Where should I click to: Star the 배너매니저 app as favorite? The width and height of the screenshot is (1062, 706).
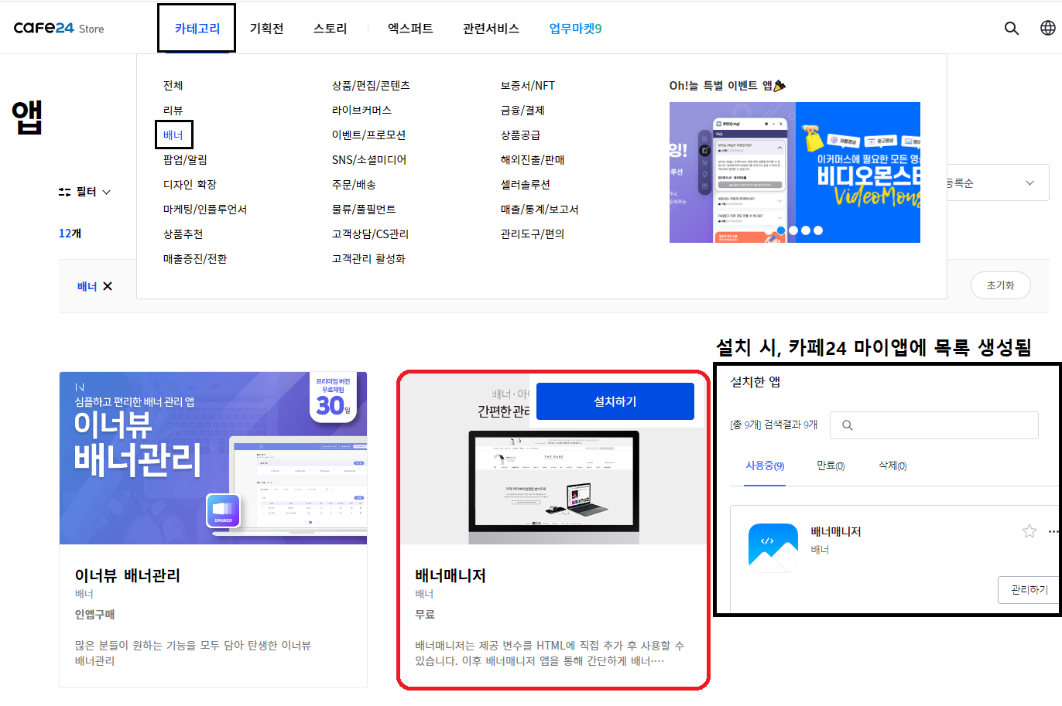pyautogui.click(x=1029, y=531)
